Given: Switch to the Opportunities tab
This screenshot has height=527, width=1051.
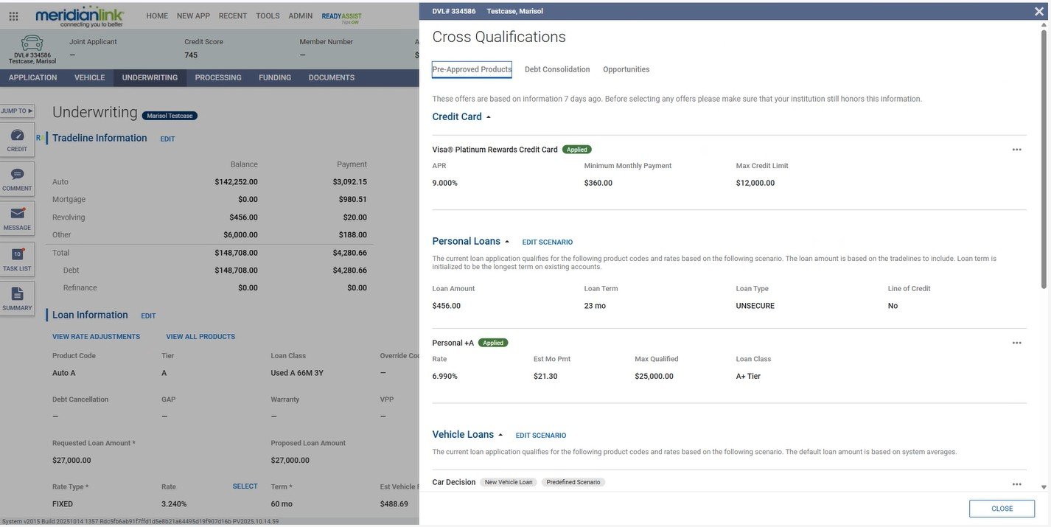Looking at the screenshot, I should 626,69.
